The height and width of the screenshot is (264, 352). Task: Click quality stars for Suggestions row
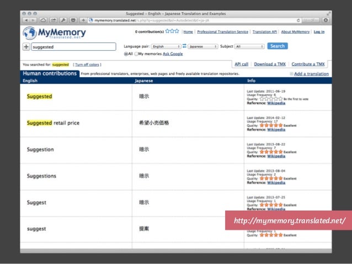271,179
